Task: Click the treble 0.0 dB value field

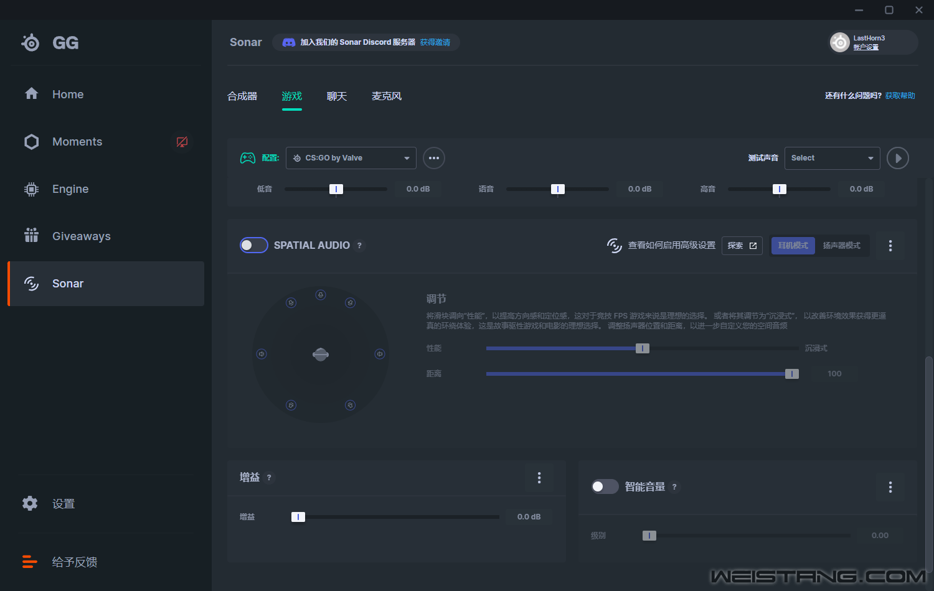Action: (861, 189)
